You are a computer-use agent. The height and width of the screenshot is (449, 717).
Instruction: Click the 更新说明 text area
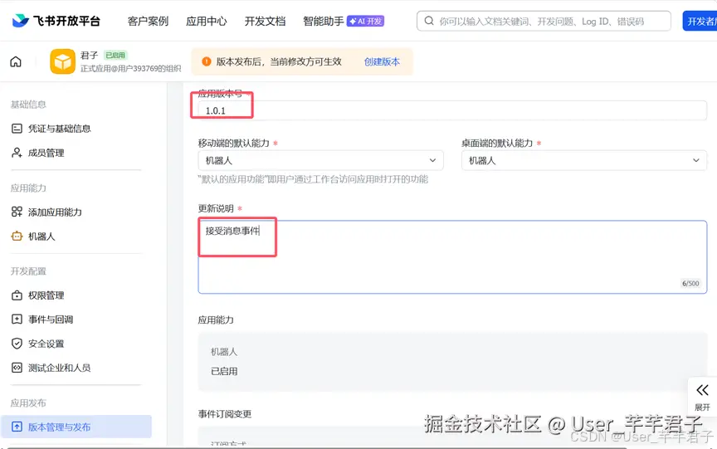(452, 257)
